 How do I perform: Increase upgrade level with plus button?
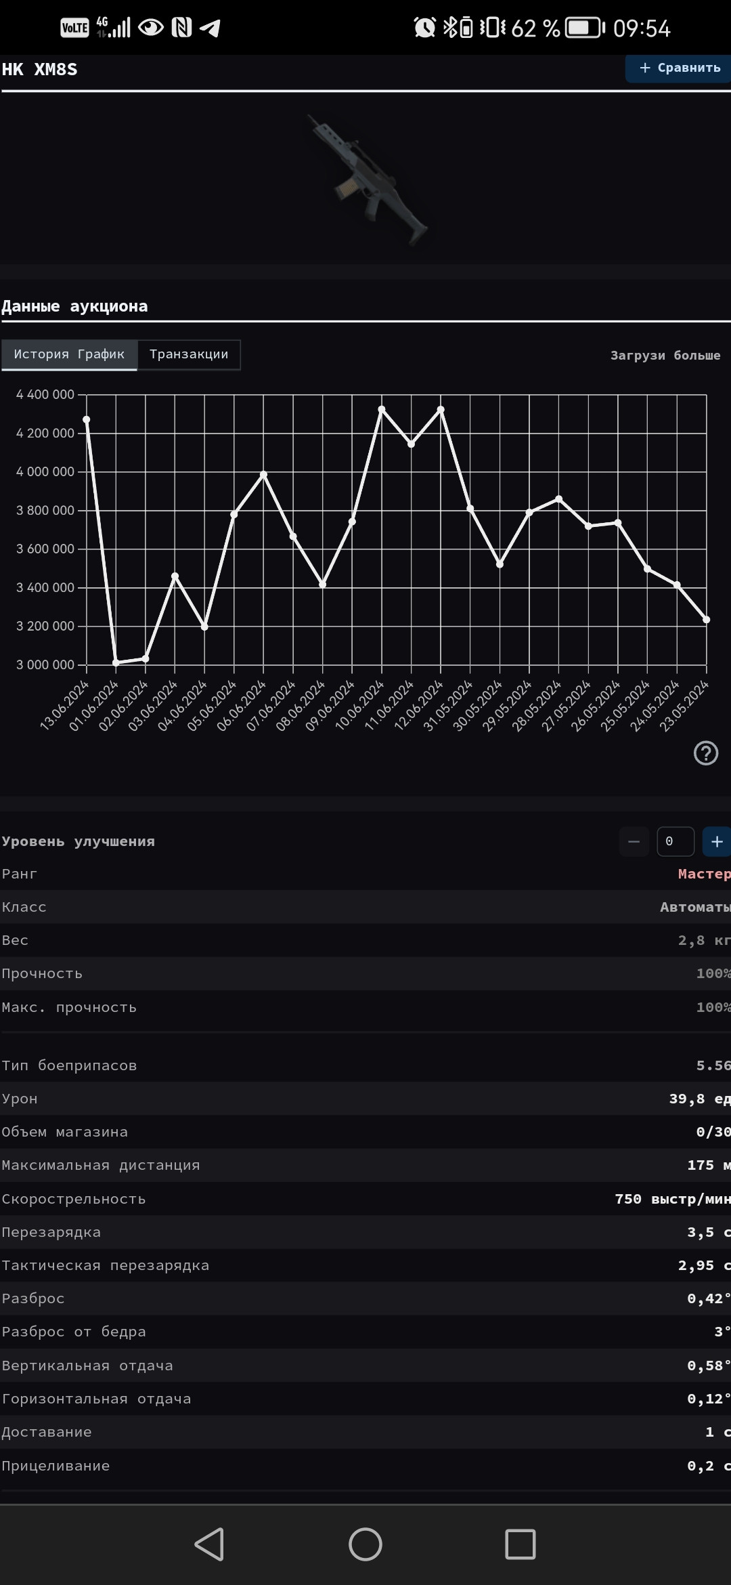[717, 842]
